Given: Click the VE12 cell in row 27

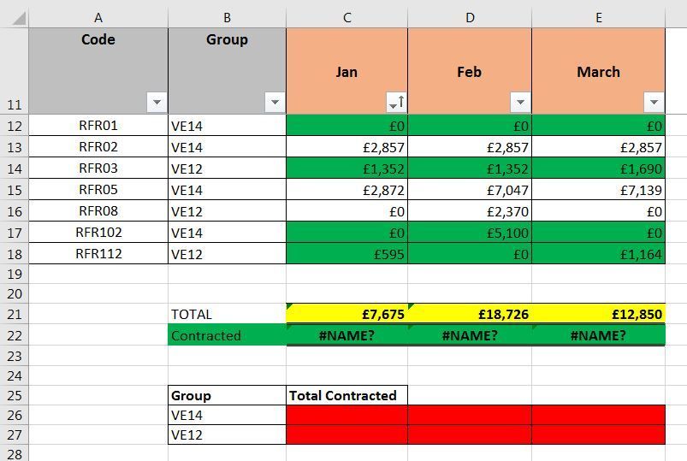Looking at the screenshot, I should click(227, 434).
